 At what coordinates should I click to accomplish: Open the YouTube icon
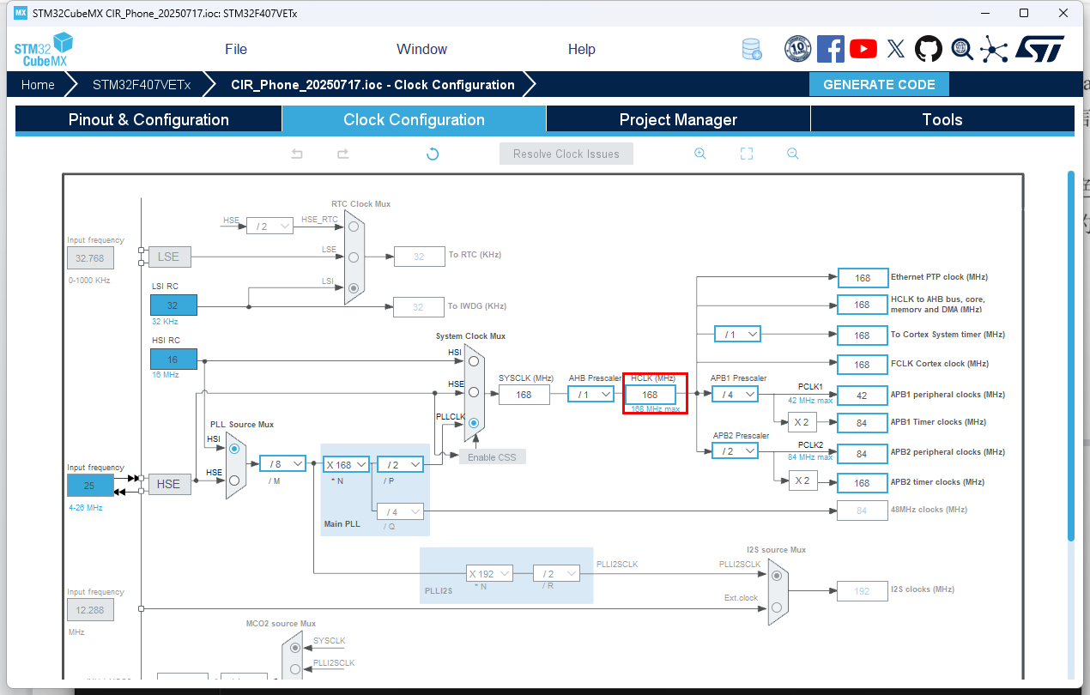pos(863,49)
